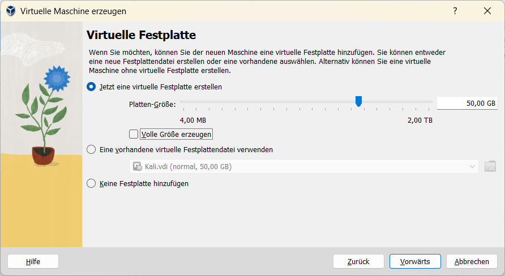Click the 4,00 MB minimum size label

193,120
